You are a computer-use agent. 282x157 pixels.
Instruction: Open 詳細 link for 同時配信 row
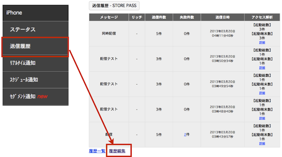[x=262, y=42]
